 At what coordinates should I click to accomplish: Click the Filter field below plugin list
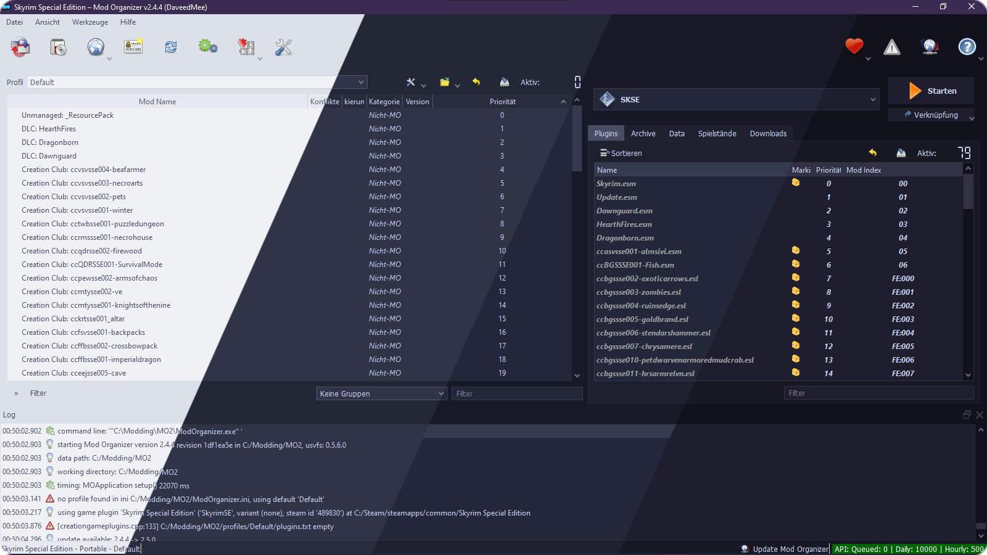tap(878, 393)
